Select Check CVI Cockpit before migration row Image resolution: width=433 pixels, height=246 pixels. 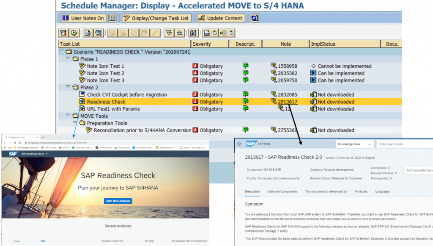coord(127,94)
